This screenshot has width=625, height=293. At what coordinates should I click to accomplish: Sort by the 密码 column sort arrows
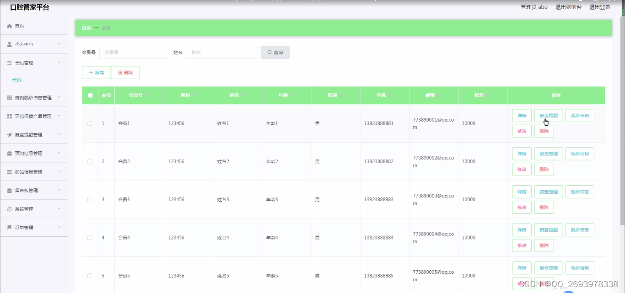tap(194, 96)
